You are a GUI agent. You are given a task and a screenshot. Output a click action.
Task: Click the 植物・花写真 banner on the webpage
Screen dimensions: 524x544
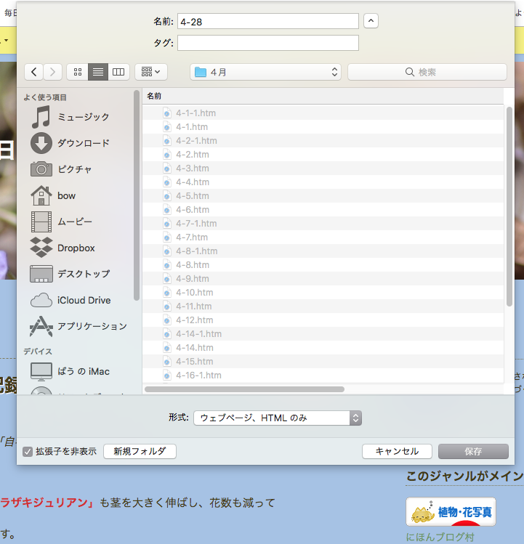click(451, 512)
